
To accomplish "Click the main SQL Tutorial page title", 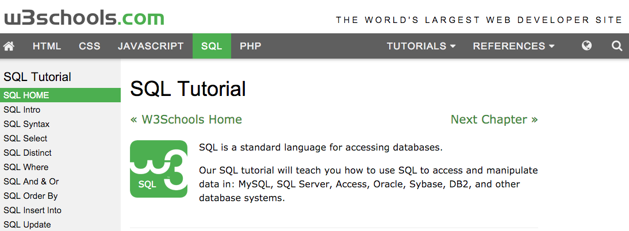I will click(x=188, y=89).
